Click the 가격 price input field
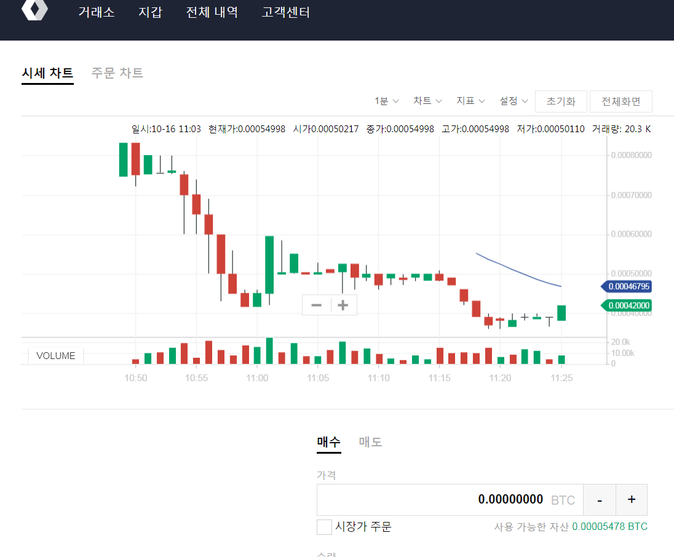The image size is (674, 557). coord(450,500)
